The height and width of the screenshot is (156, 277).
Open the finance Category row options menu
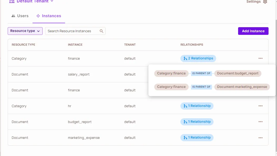coord(260,58)
